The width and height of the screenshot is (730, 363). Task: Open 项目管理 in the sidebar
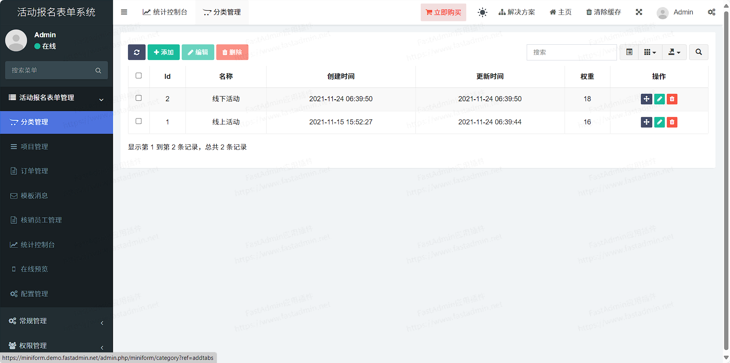pyautogui.click(x=57, y=147)
